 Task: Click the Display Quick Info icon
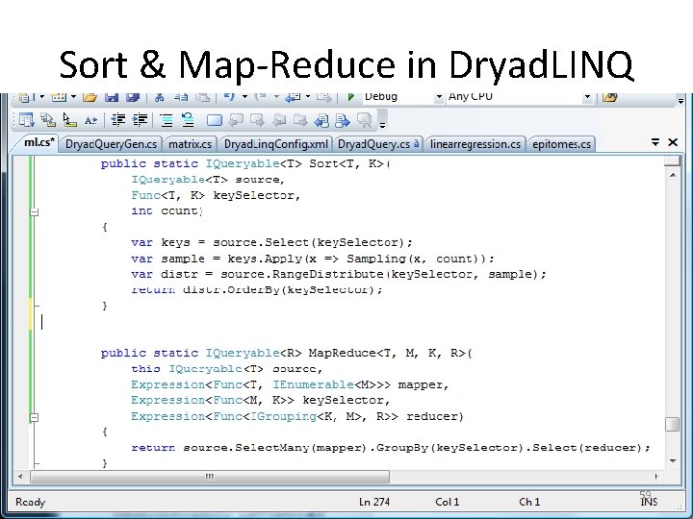click(x=70, y=120)
